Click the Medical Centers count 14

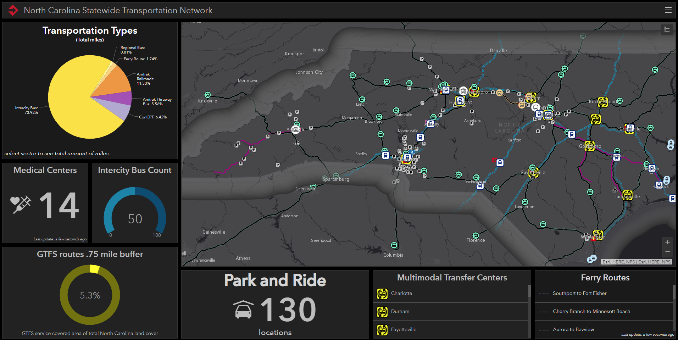click(x=59, y=205)
